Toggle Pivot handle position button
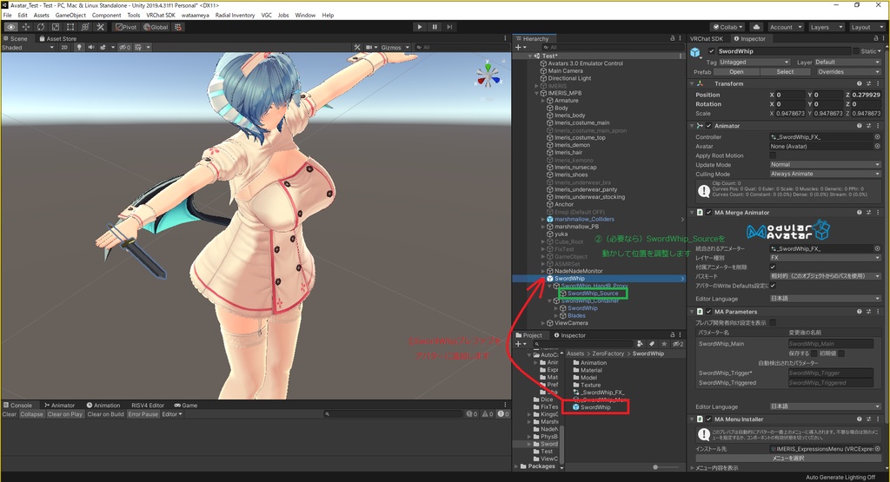The height and width of the screenshot is (482, 890). click(x=126, y=27)
